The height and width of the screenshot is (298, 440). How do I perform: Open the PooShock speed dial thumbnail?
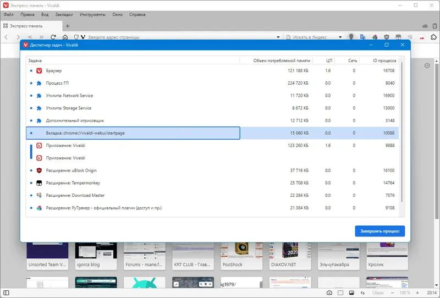pyautogui.click(x=241, y=256)
